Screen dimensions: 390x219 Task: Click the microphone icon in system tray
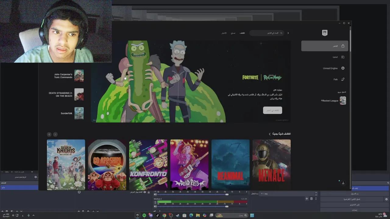pos(29,215)
